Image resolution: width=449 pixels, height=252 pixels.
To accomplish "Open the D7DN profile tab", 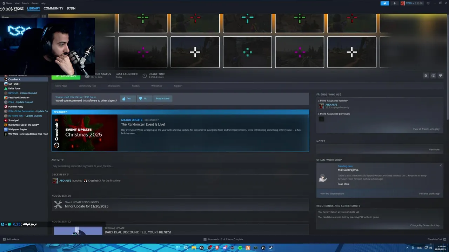I will 71,8.
